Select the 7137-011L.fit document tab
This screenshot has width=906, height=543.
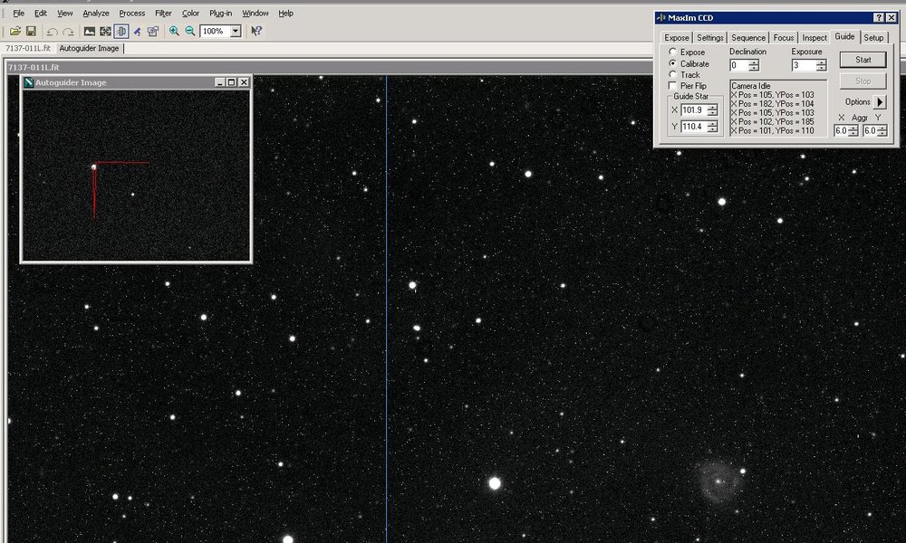pyautogui.click(x=28, y=49)
